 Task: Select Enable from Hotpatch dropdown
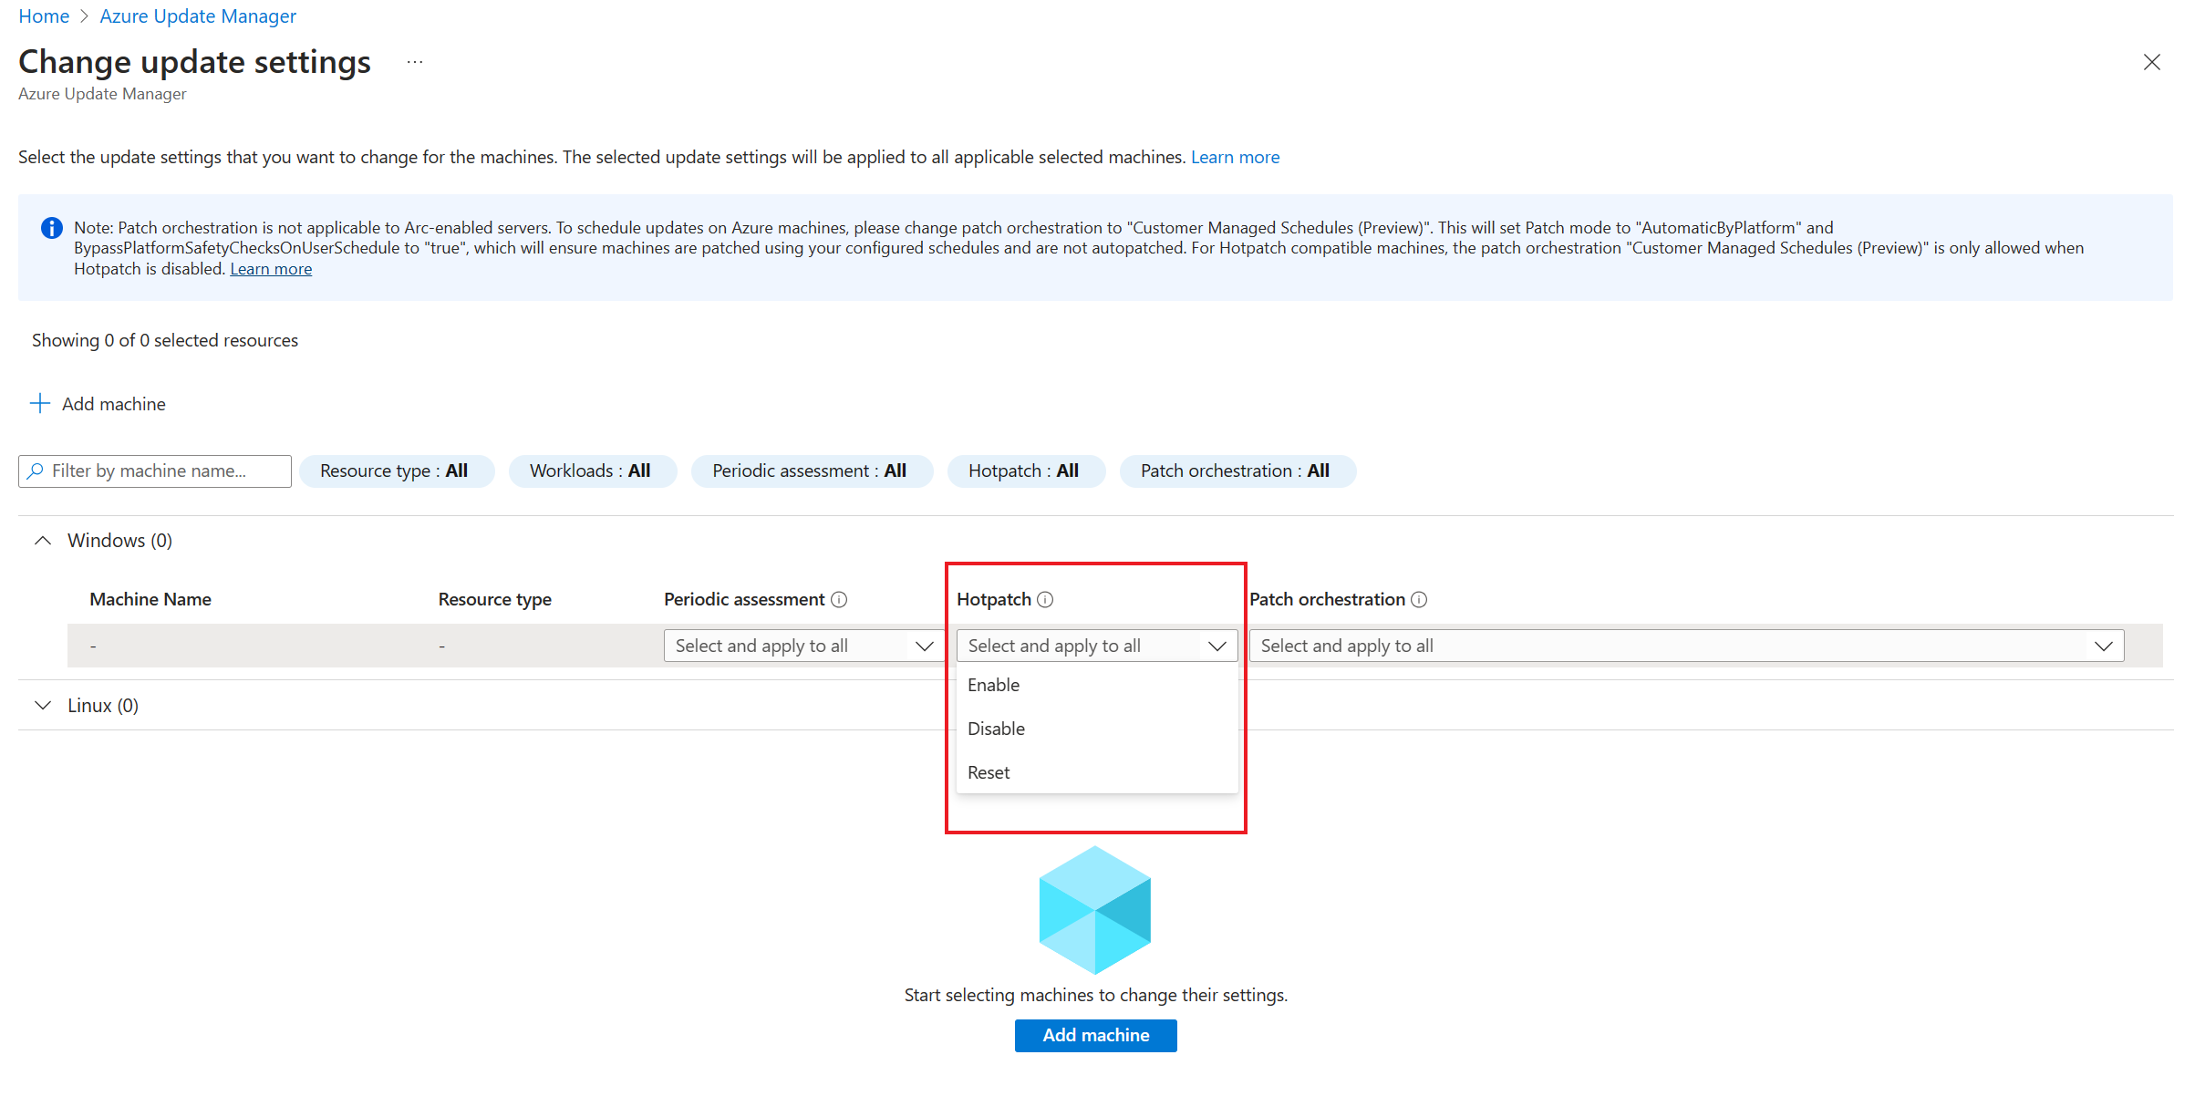pyautogui.click(x=993, y=686)
